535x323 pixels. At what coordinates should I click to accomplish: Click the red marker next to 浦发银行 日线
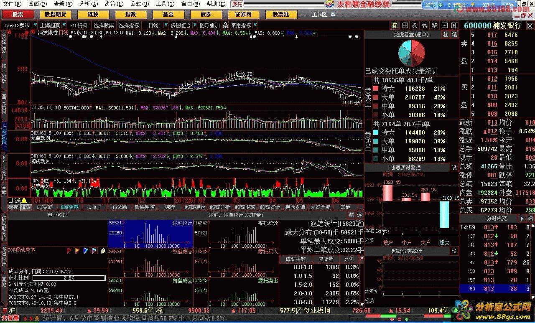34,32
